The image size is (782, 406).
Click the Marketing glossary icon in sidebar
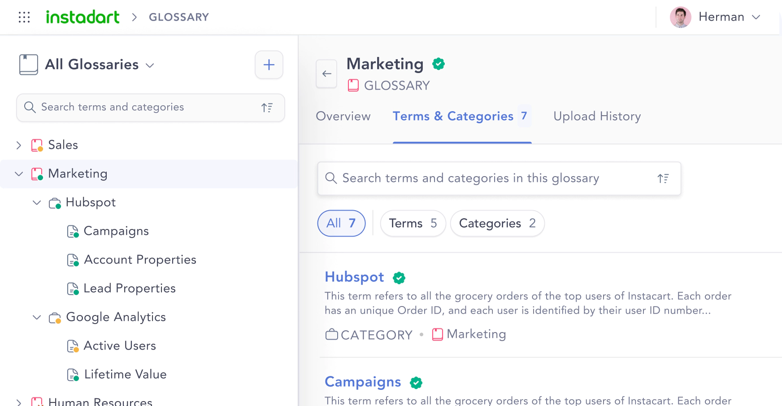[x=37, y=174]
